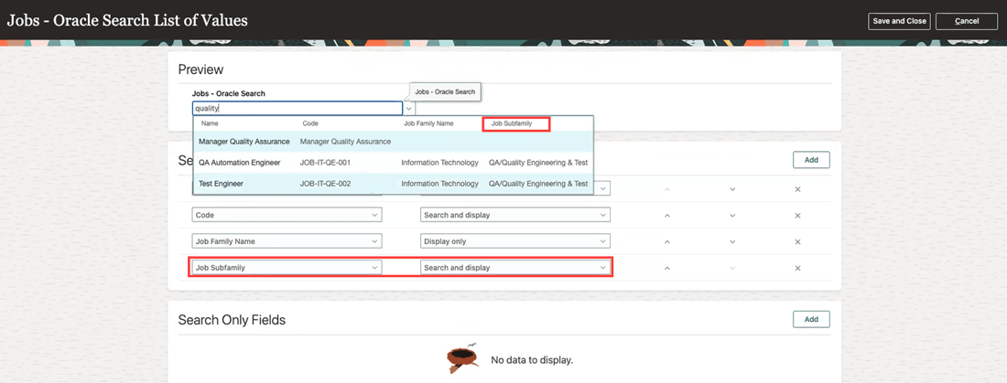Screen dimensions: 1007x383
Task: Remove the Job Subfamily row
Action: tap(797, 268)
